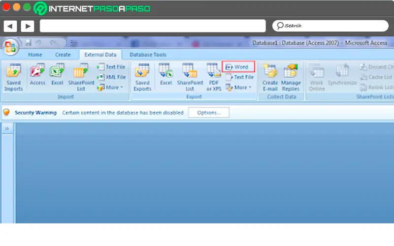Import data from Excel spreadsheet
This screenshot has height=246, width=394.
57,74
